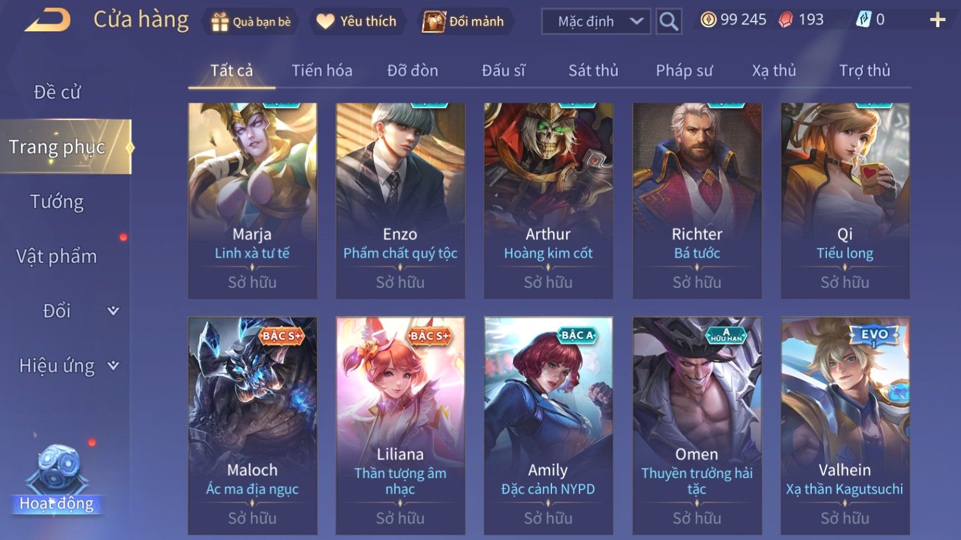This screenshot has height=540, width=961.
Task: Select Tướng in the sidebar
Action: point(57,202)
